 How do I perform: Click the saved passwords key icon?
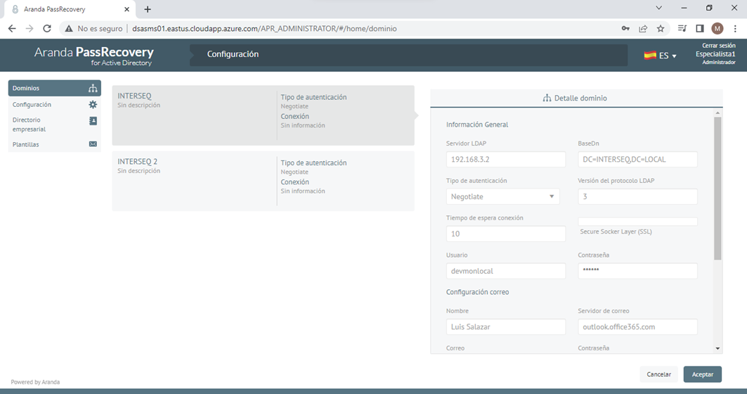click(625, 29)
